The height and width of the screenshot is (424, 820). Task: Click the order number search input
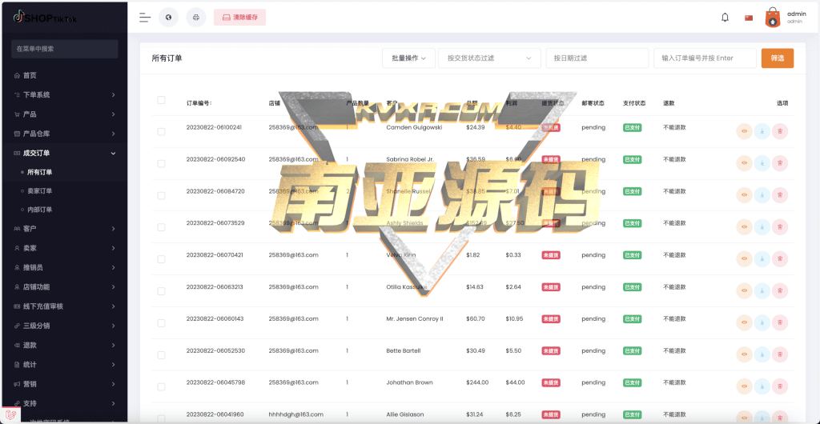(x=705, y=58)
